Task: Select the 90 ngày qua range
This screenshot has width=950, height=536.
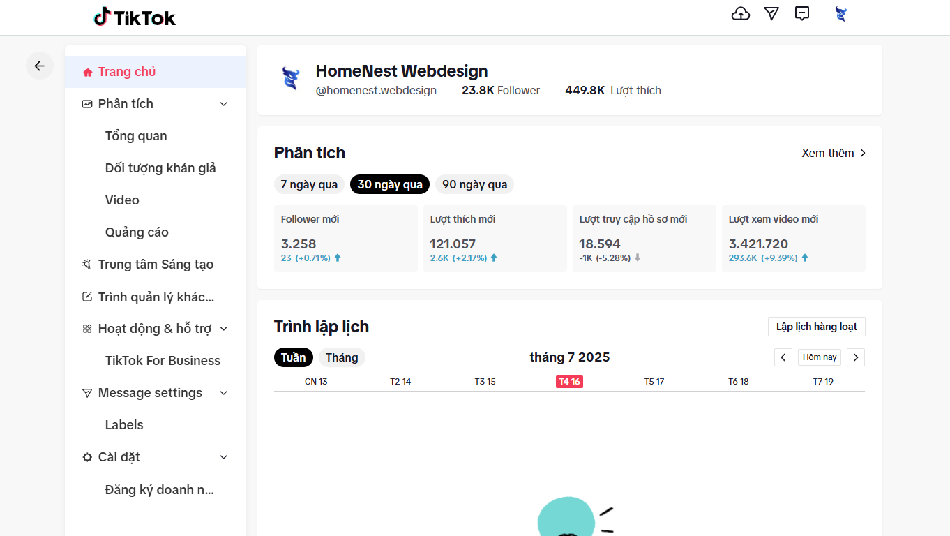Action: [x=475, y=184]
